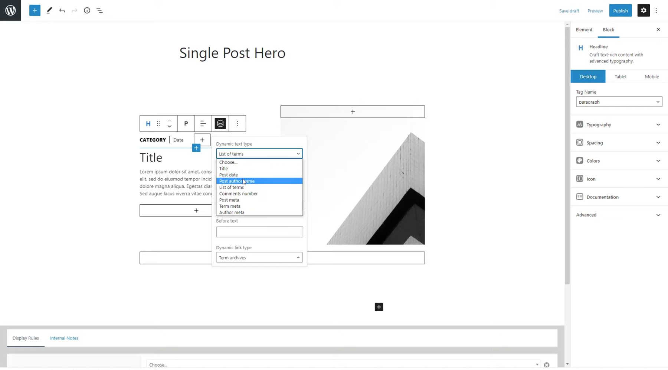Open editor details via the info icon
Screen dimensions: 668x370
pos(87,10)
